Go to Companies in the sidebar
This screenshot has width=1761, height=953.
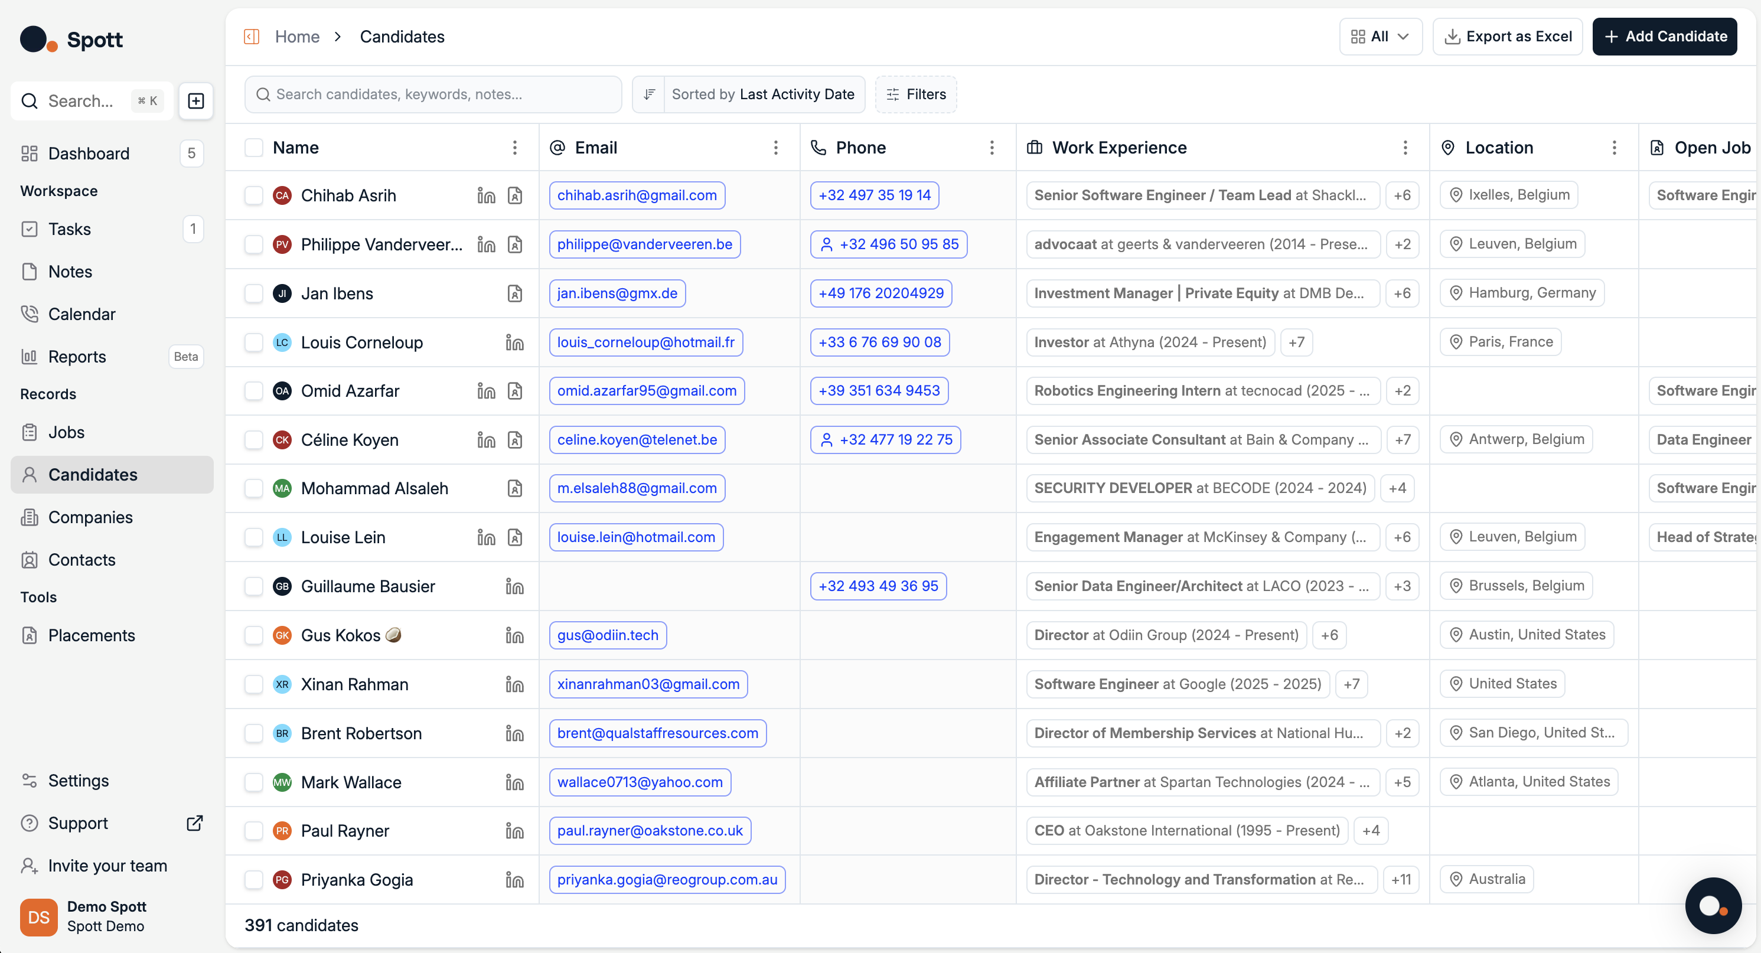pos(90,517)
